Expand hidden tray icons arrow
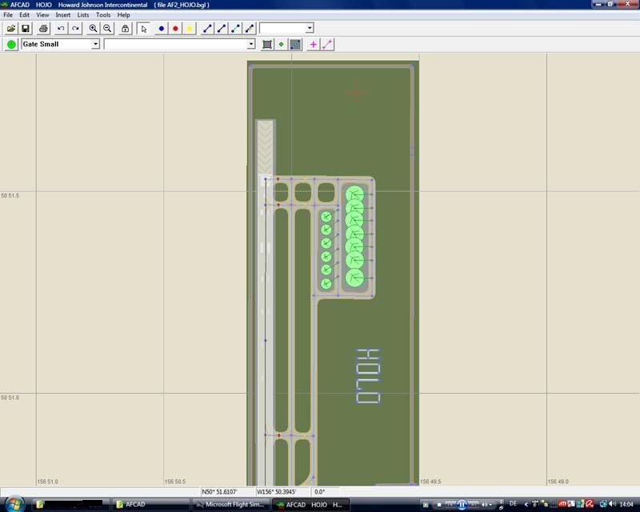 [x=526, y=504]
